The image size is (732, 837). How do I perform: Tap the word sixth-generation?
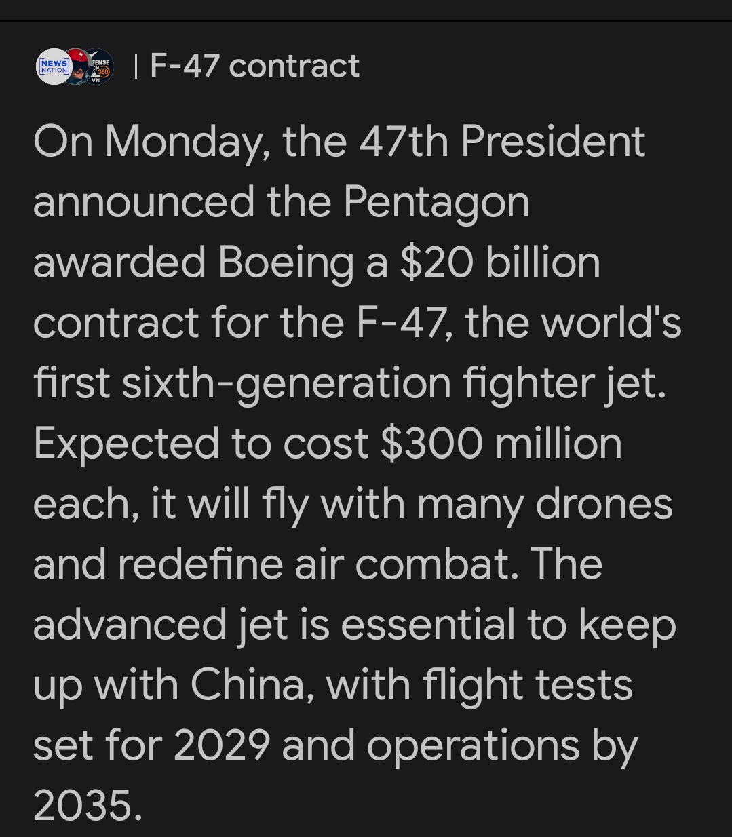(x=286, y=383)
